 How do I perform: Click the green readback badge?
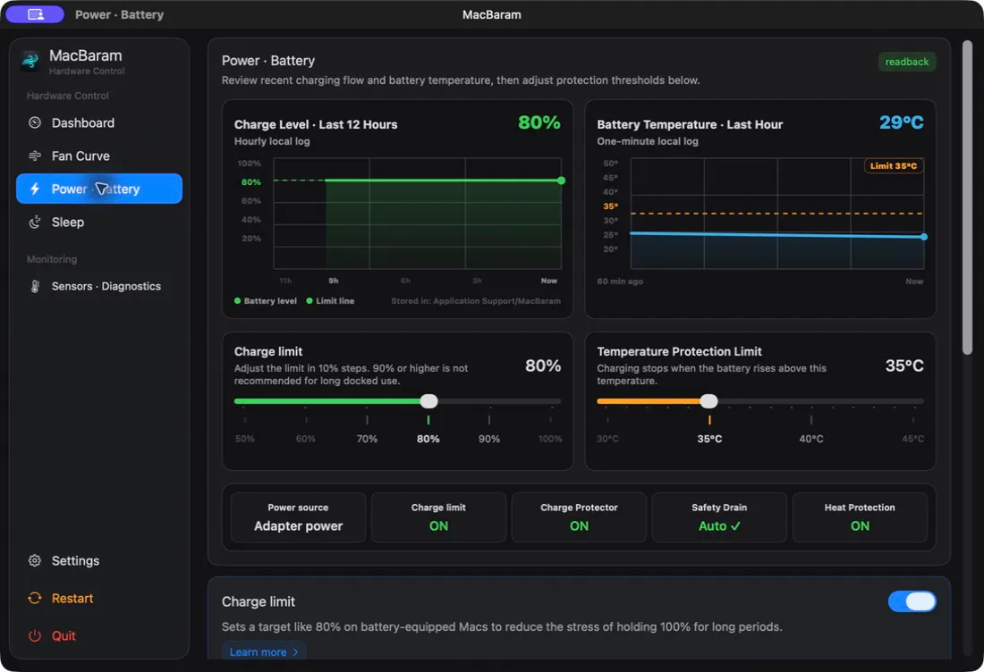click(906, 62)
